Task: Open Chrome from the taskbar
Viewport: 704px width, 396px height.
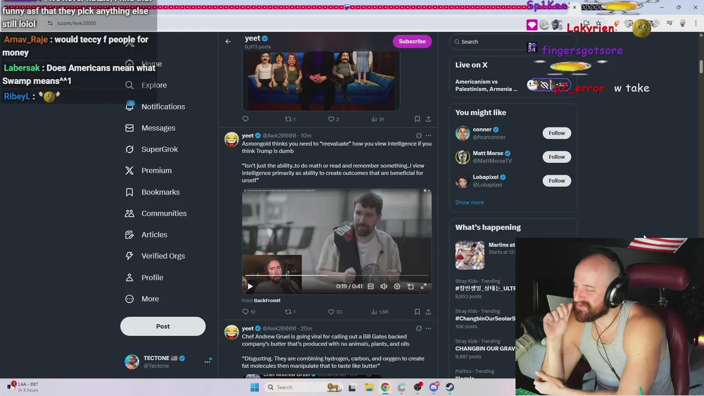Action: point(385,387)
